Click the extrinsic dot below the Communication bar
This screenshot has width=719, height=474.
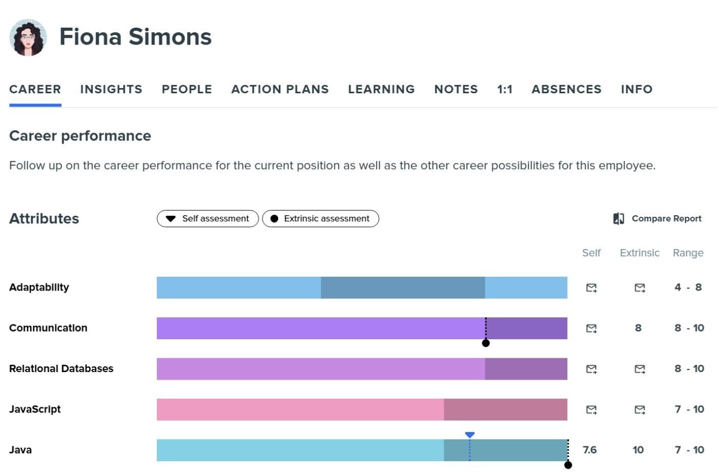click(486, 343)
